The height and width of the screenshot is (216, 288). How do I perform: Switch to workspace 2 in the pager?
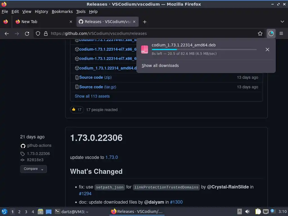pos(19,212)
